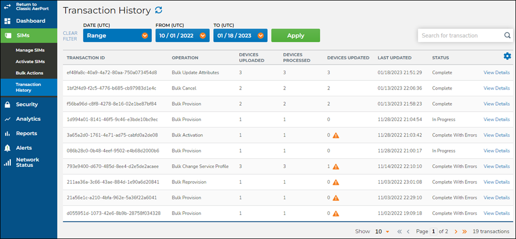View Details for Bulk Cancel transaction
516x239 pixels.
(x=496, y=88)
